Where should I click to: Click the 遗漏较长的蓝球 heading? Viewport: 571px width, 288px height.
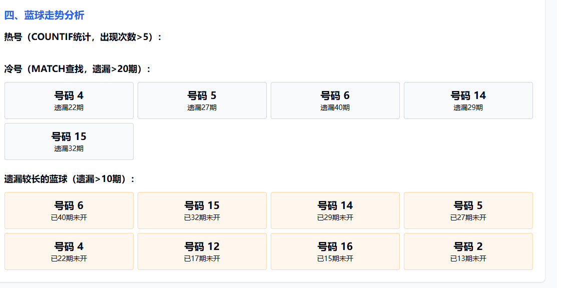70,179
